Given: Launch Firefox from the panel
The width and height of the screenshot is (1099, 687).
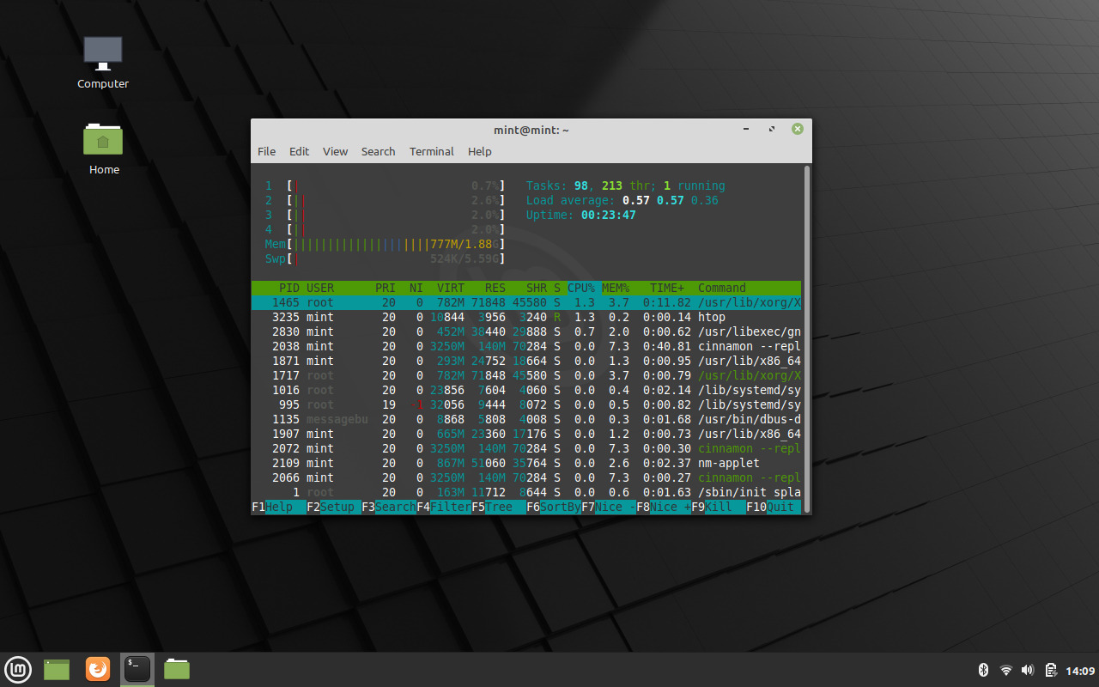Looking at the screenshot, I should pos(98,669).
